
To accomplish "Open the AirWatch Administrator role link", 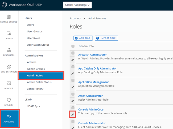I will pos(92,55).
